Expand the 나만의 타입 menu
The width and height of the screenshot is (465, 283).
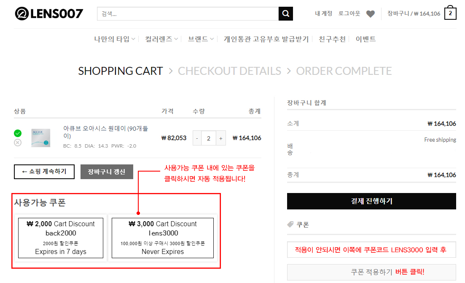[114, 39]
